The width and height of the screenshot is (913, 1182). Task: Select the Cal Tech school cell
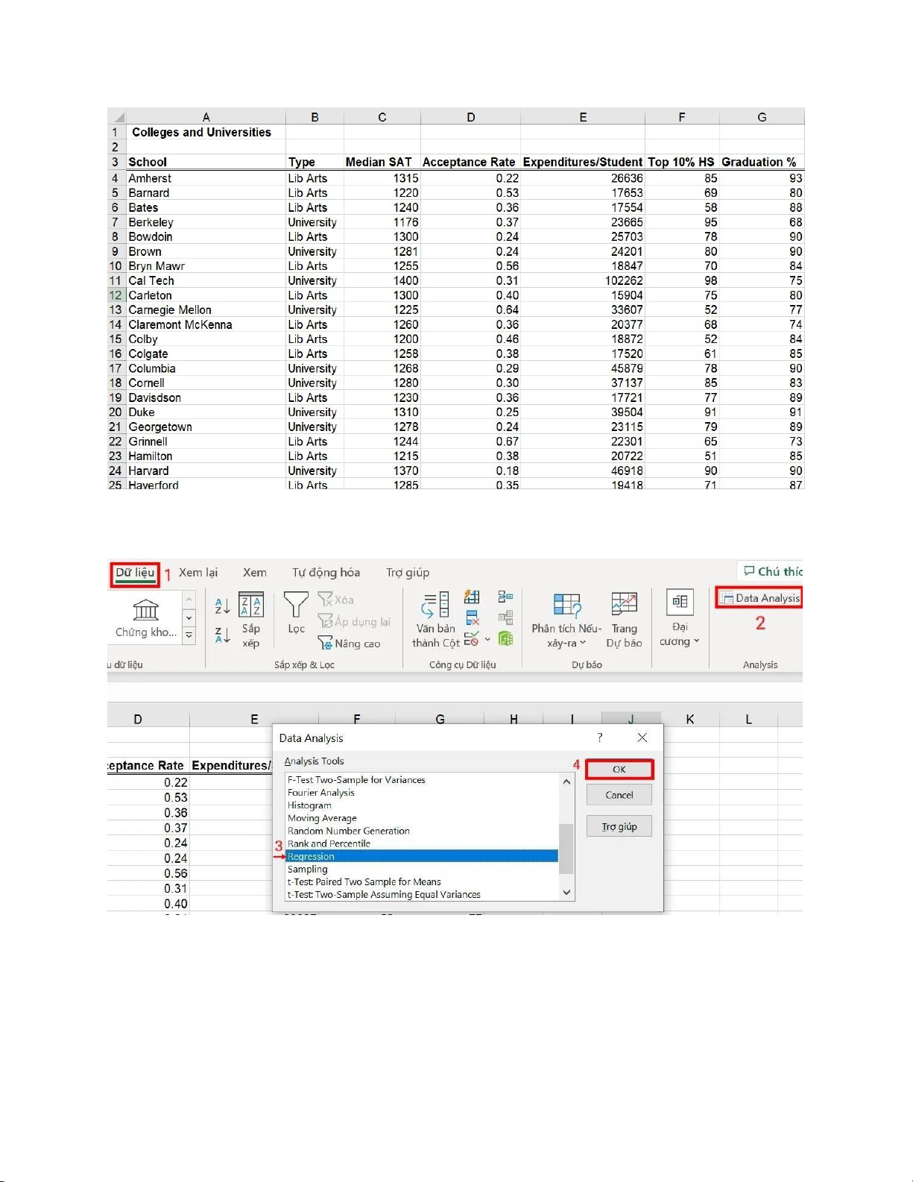pos(206,280)
